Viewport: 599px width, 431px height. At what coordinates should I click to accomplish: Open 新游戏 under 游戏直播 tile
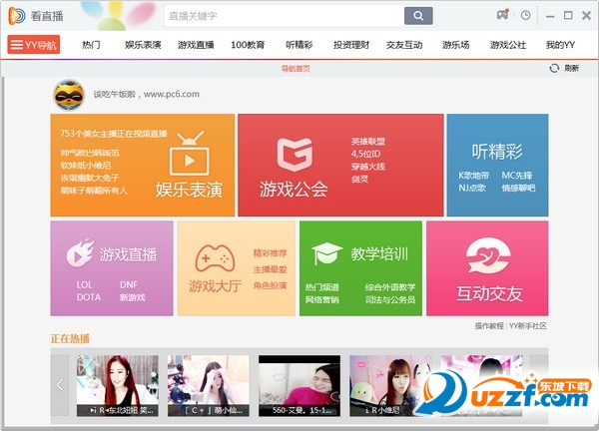tap(133, 297)
